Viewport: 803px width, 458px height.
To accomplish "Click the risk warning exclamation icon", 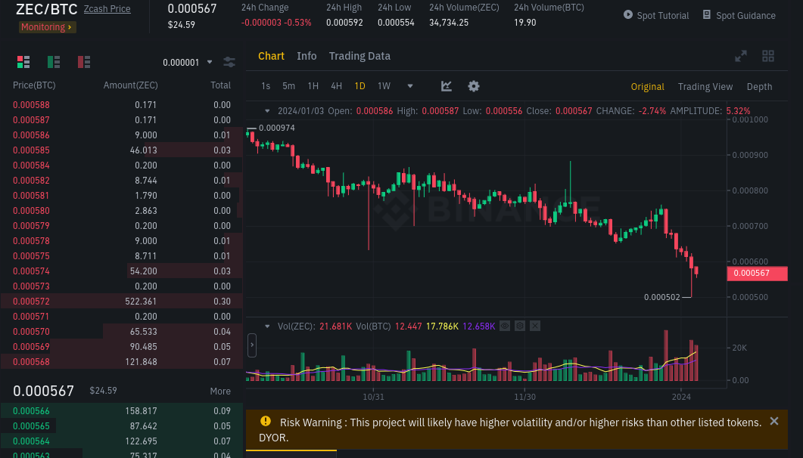I will pos(266,421).
